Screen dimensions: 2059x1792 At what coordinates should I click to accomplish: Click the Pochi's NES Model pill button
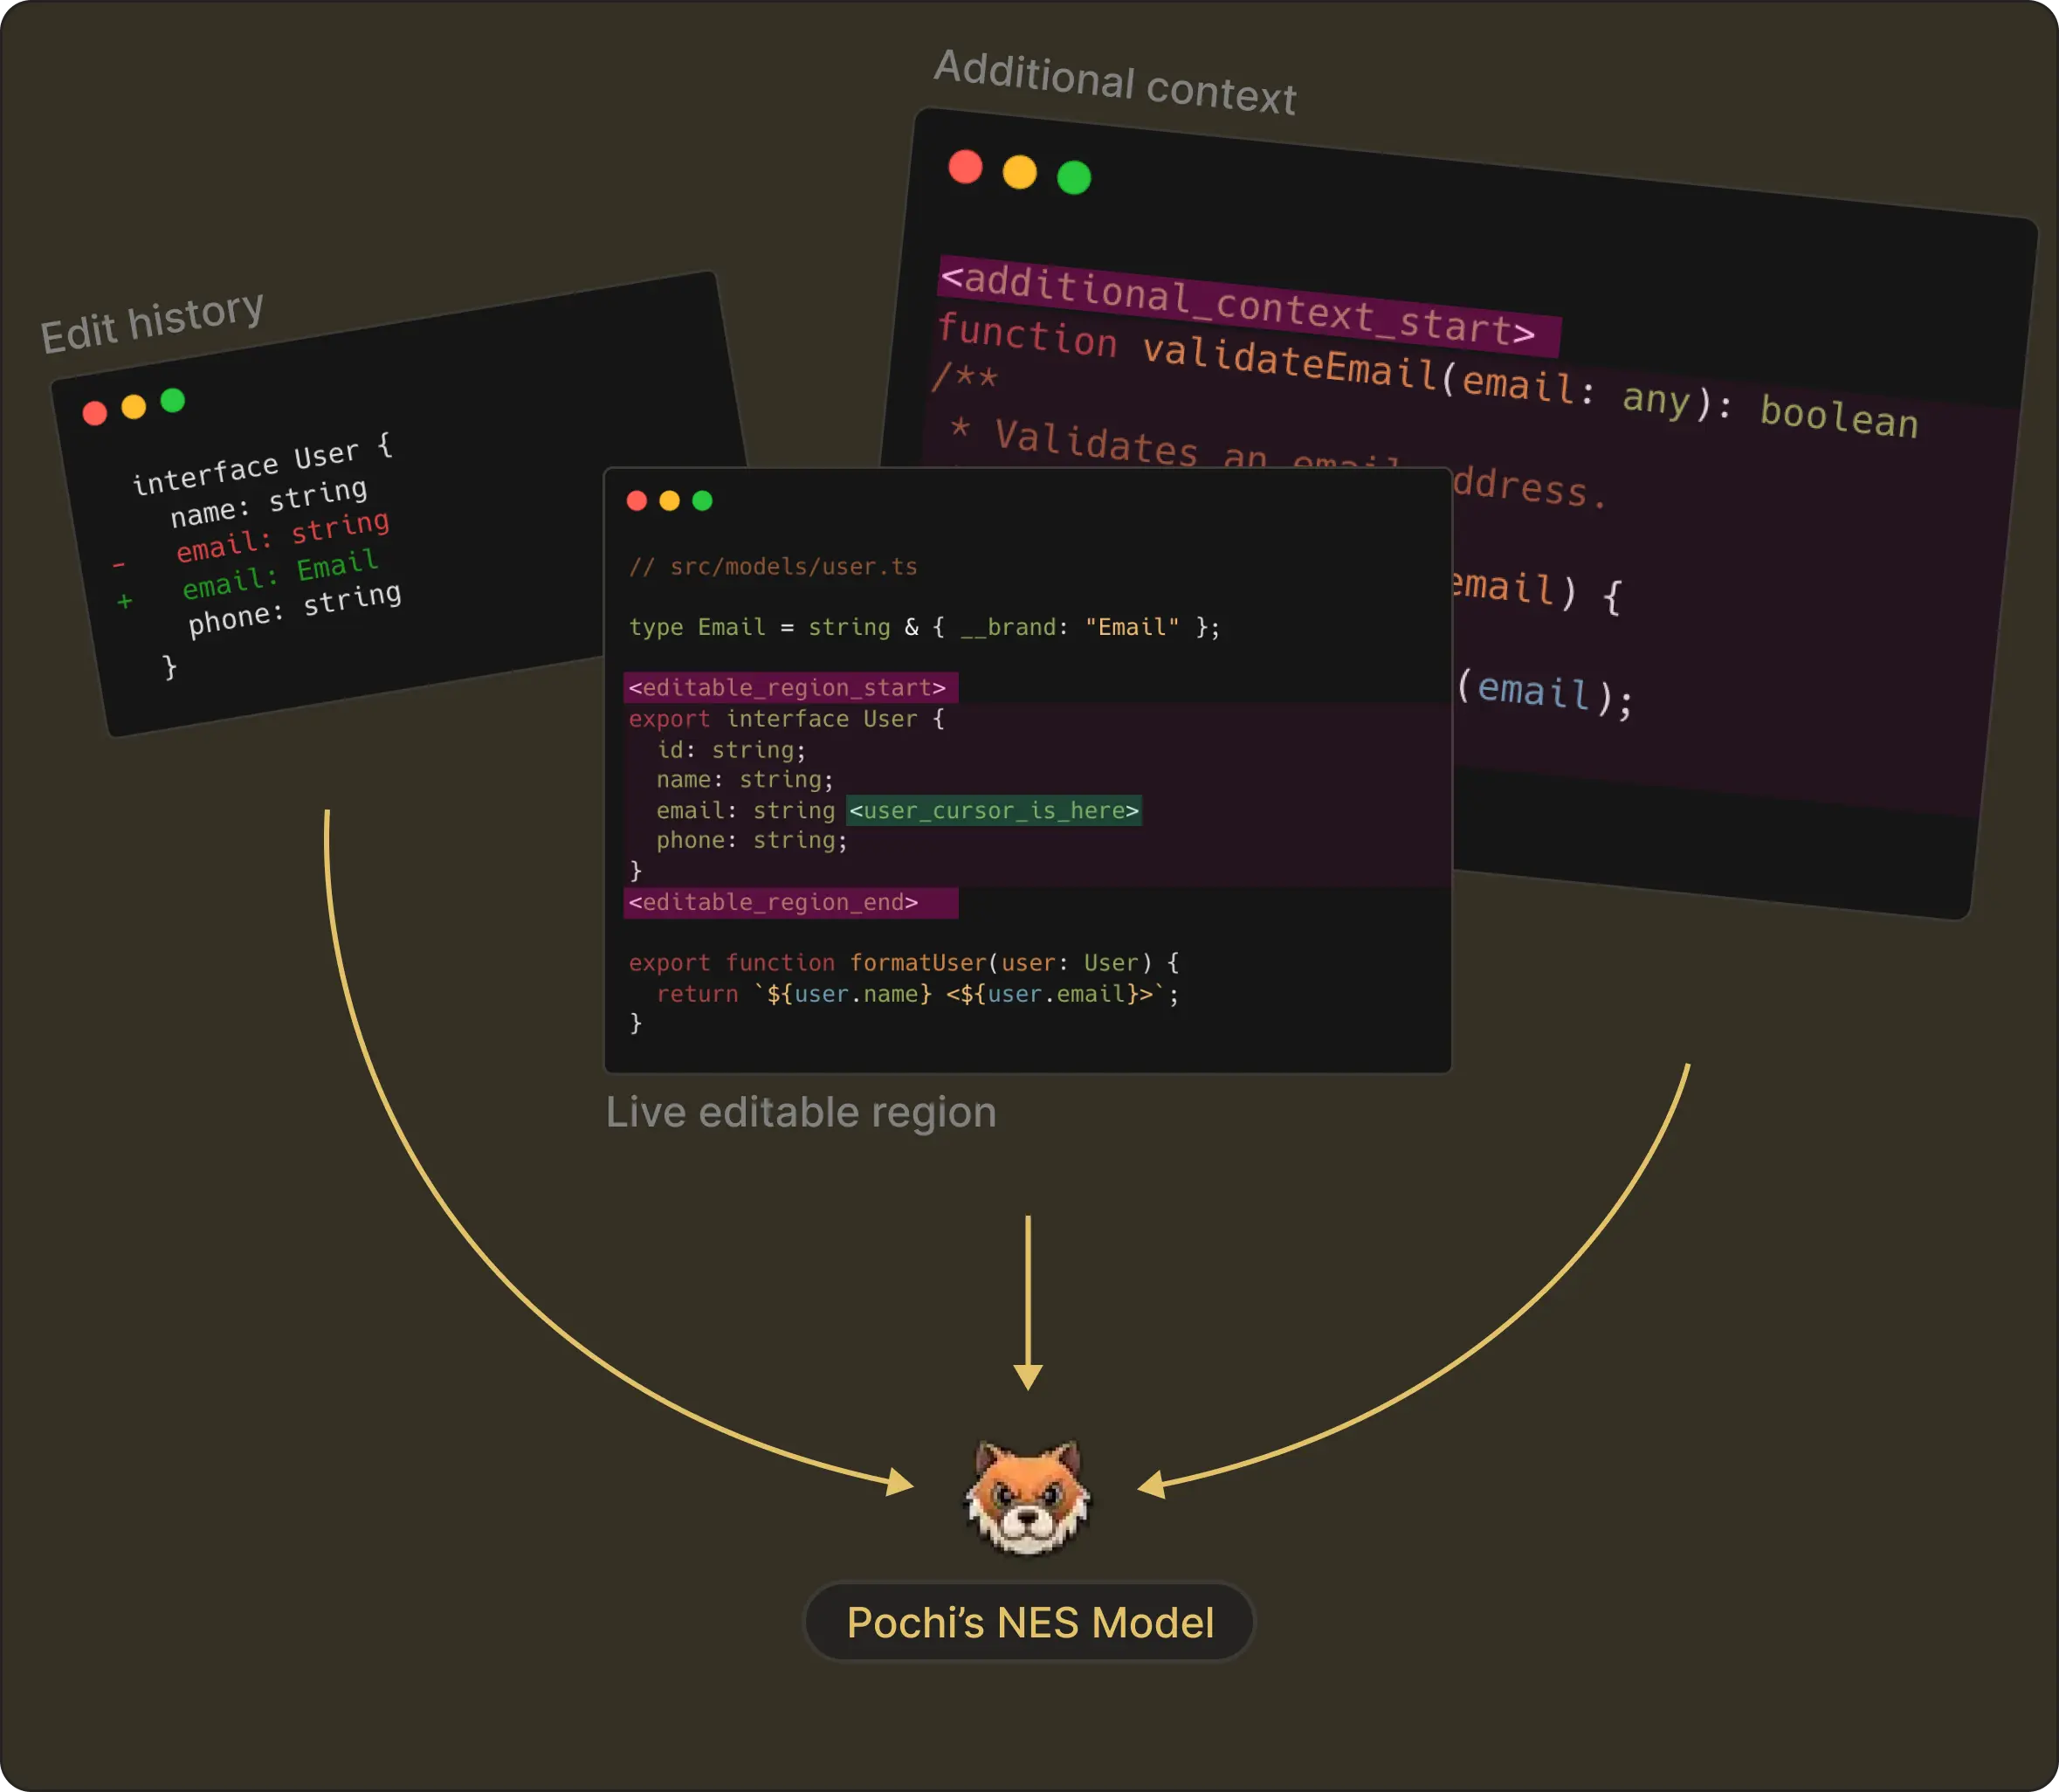[x=1029, y=1622]
